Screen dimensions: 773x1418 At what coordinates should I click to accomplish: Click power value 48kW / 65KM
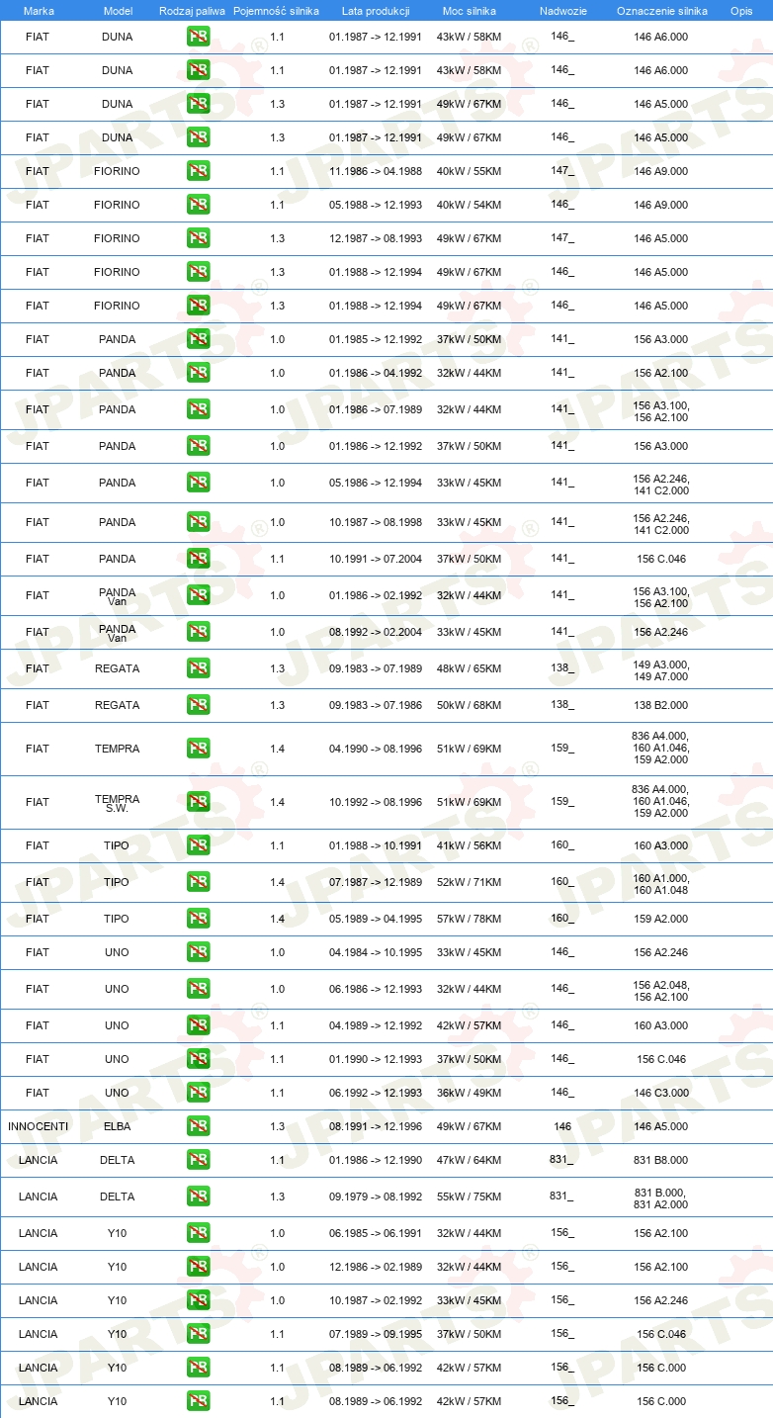(470, 668)
